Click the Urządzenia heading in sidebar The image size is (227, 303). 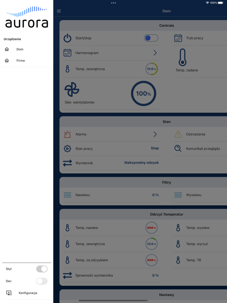(12, 39)
